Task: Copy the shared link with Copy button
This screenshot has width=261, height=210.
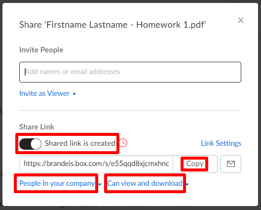Action: pyautogui.click(x=195, y=164)
